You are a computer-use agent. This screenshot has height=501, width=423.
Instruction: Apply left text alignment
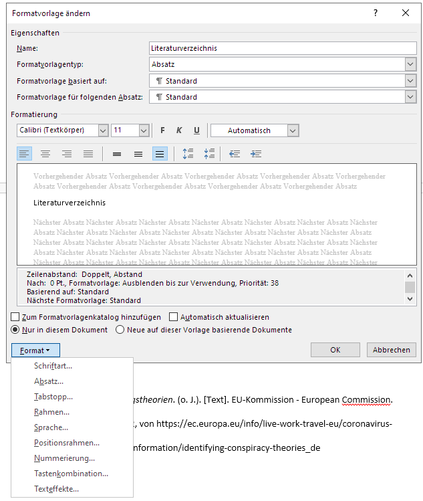click(24, 154)
